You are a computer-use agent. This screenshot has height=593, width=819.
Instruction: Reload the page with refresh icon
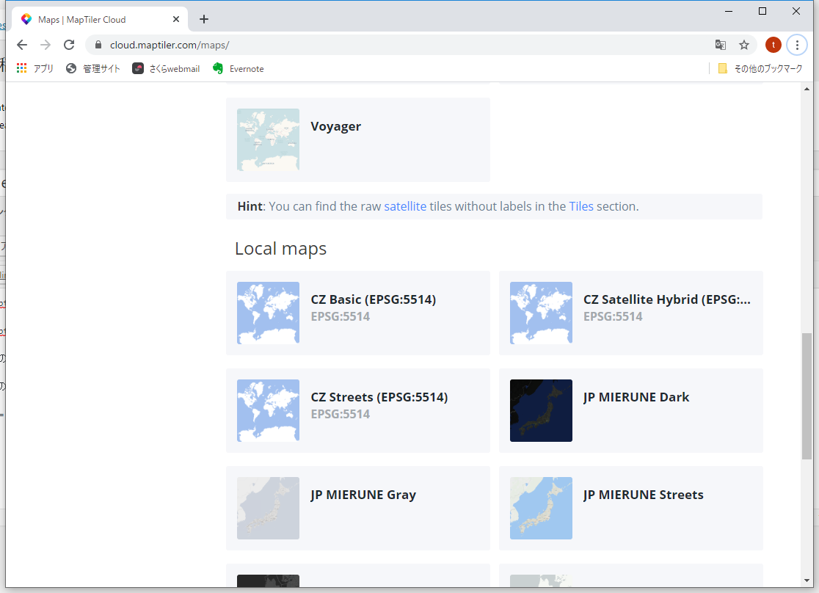click(69, 45)
